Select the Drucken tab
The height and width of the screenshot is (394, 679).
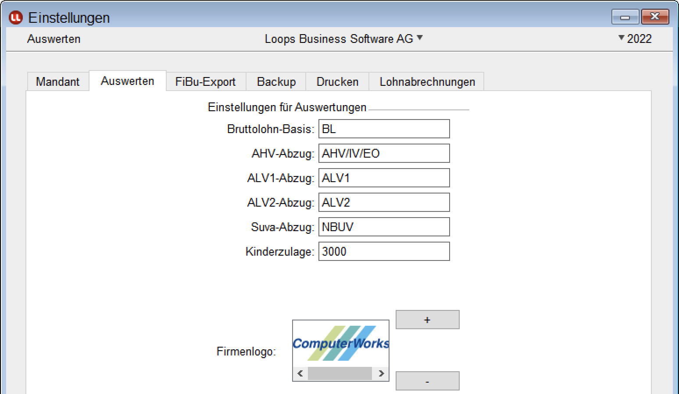coord(336,81)
